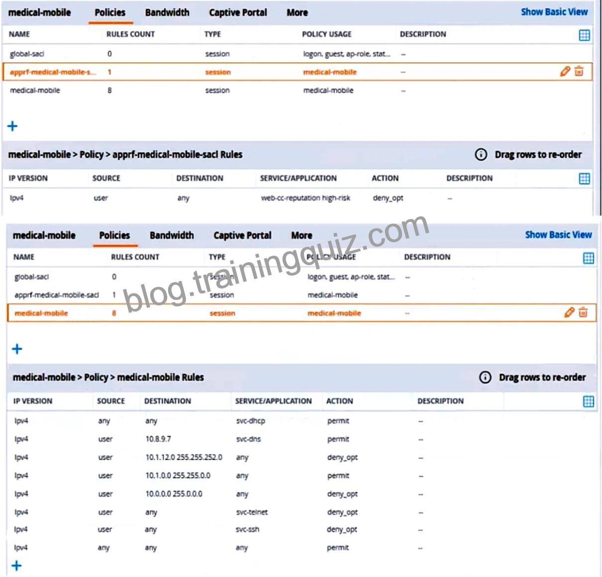Screen dimensions: 602x577
Task: Select the svc-telnet deny_opt rule row
Action: tap(301, 512)
